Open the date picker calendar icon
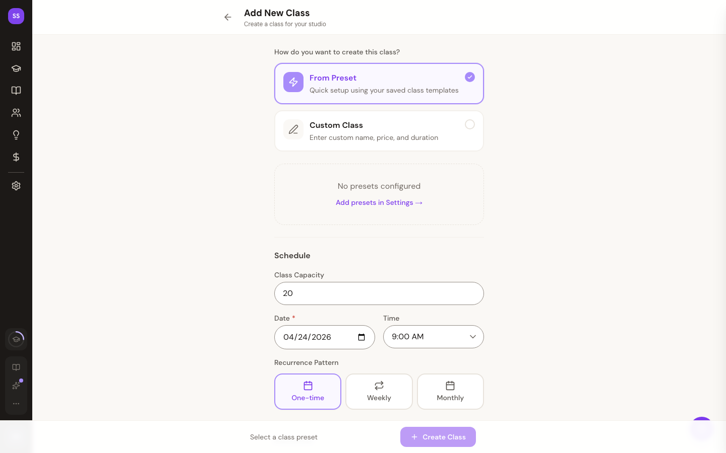Image resolution: width=726 pixels, height=453 pixels. coord(361,337)
